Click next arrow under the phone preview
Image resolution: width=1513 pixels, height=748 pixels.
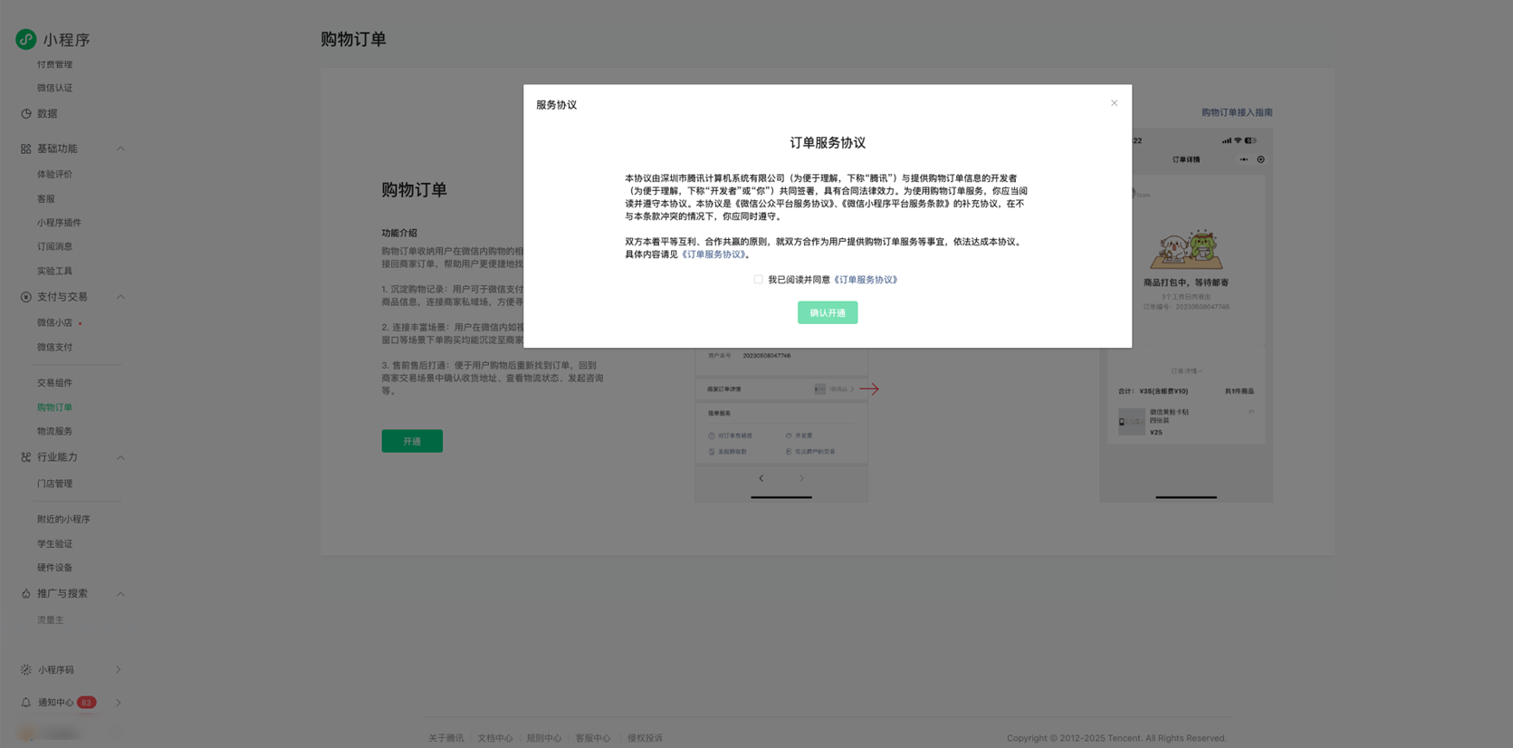pyautogui.click(x=801, y=478)
